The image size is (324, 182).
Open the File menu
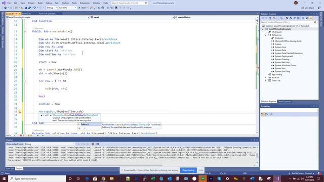pos(9,3)
